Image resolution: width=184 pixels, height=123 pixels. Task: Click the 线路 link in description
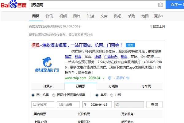98,57
